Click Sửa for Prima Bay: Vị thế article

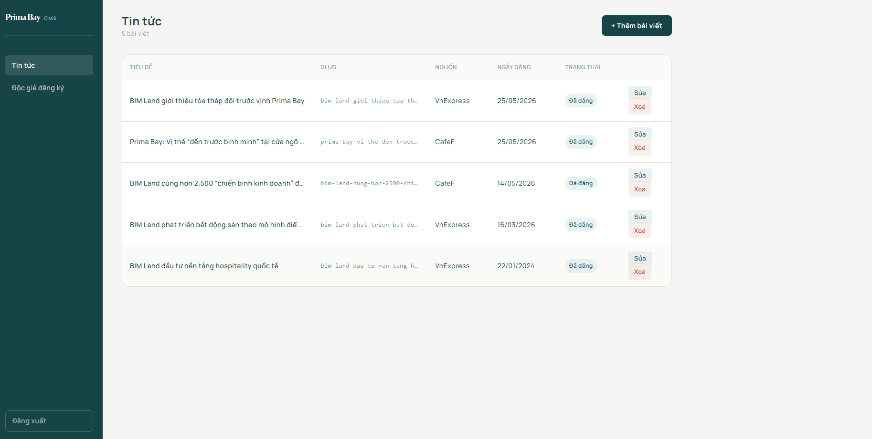pyautogui.click(x=640, y=135)
